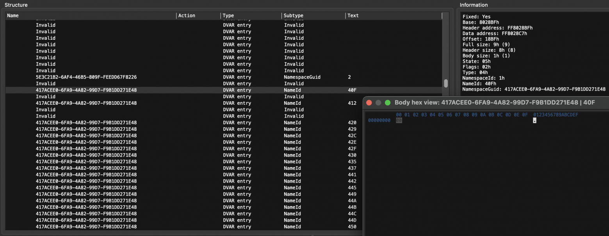Select the DVAR entry with Text 435
Image resolution: width=609 pixels, height=236 pixels.
(184, 162)
